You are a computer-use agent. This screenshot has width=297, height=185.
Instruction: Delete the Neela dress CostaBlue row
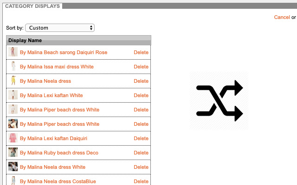141,181
